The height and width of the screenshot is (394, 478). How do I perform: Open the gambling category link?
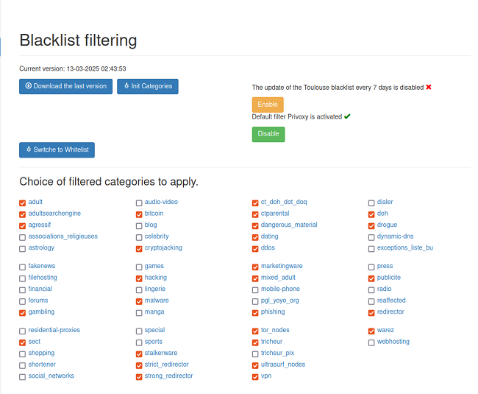(41, 312)
